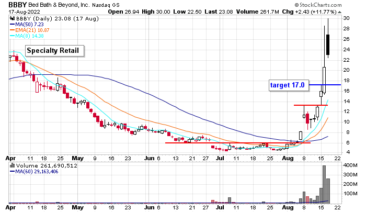Click the MA(50) 7.23 legend entry

click(x=27, y=24)
